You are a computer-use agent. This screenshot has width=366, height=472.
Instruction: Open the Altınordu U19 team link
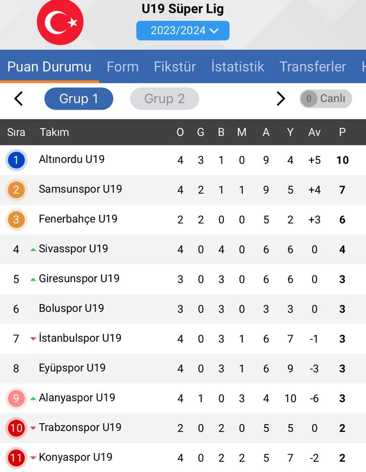click(x=72, y=159)
